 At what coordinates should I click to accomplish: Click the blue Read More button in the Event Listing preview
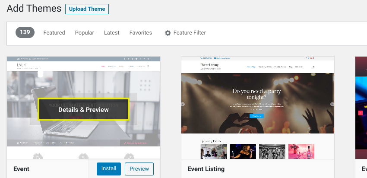click(256, 116)
